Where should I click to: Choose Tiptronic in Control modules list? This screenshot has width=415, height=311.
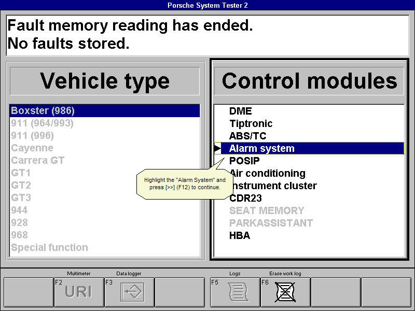(x=251, y=123)
